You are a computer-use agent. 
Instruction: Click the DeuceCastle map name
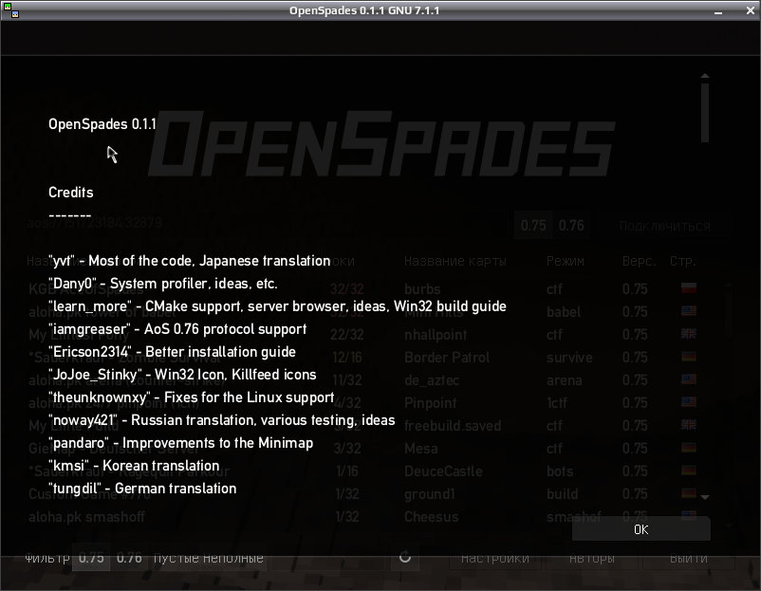pyautogui.click(x=443, y=471)
